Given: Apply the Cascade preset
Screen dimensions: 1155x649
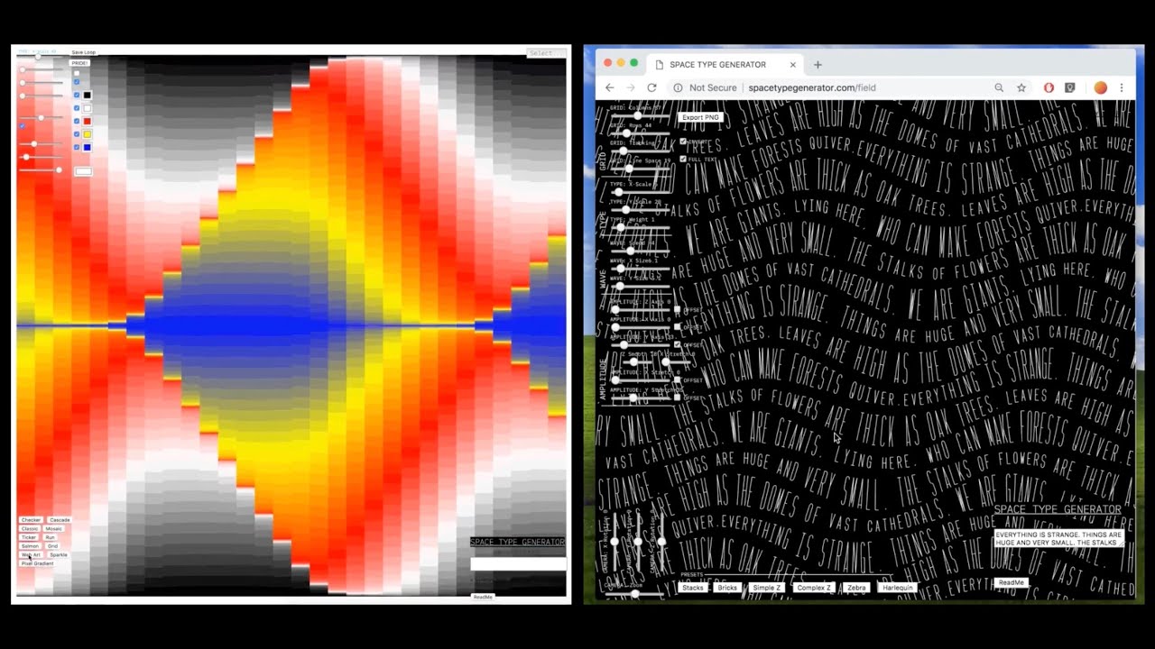Looking at the screenshot, I should coord(60,520).
